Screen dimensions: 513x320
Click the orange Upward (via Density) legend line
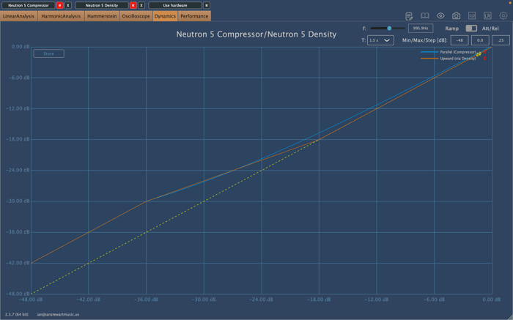click(x=429, y=59)
